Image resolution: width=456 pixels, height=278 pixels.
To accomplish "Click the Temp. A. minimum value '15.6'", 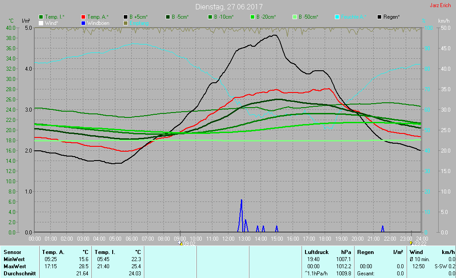I will [84, 259].
